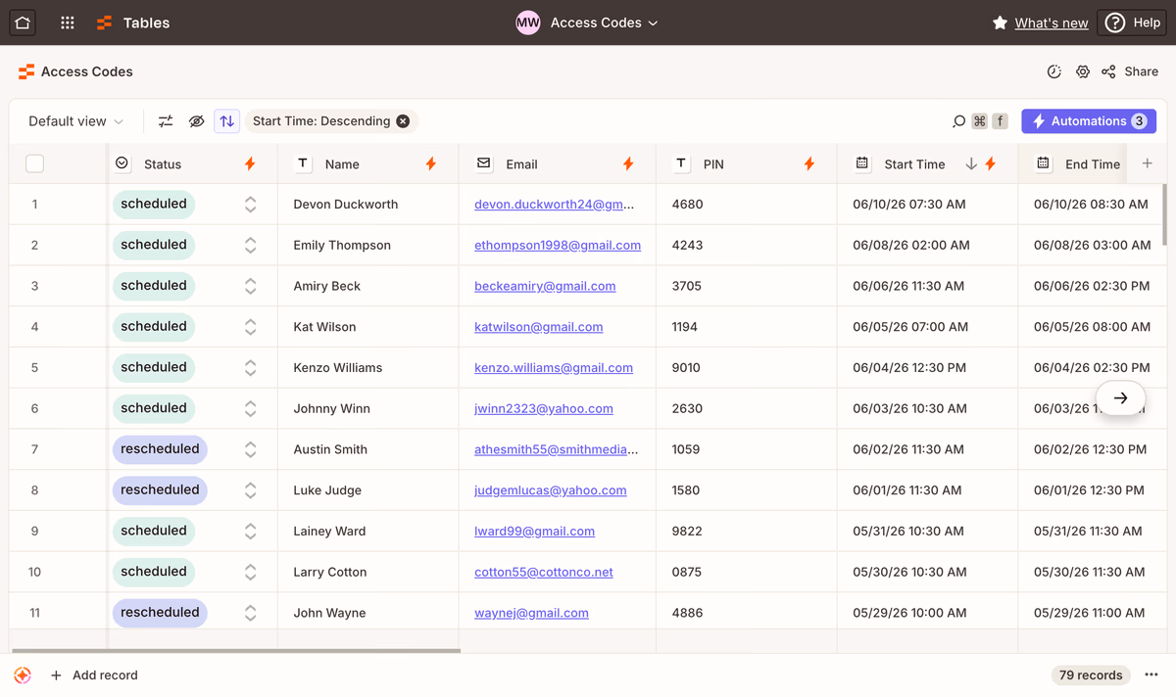Open status dropdown for Luke Judge
Viewport: 1176px width, 697px height.
click(251, 490)
